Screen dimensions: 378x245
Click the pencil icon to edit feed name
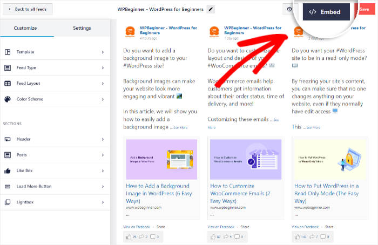tap(211, 9)
